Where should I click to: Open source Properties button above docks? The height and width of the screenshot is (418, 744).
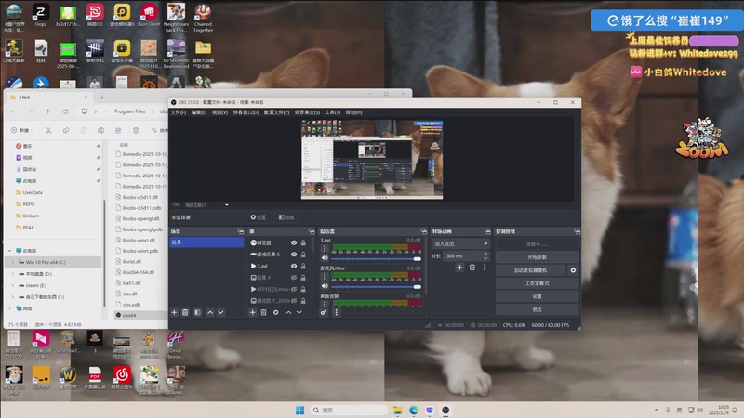pos(259,217)
